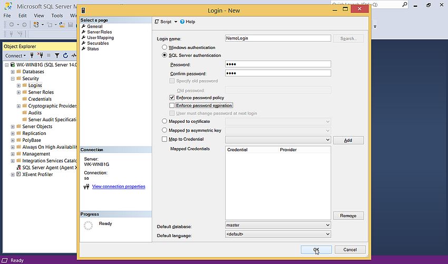The height and width of the screenshot is (264, 448).
Task: Check the Map to Credential checkbox
Action: tap(164, 139)
